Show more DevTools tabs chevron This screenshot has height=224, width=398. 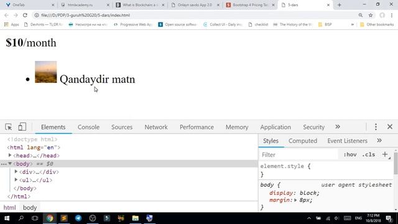pyautogui.click(x=338, y=127)
